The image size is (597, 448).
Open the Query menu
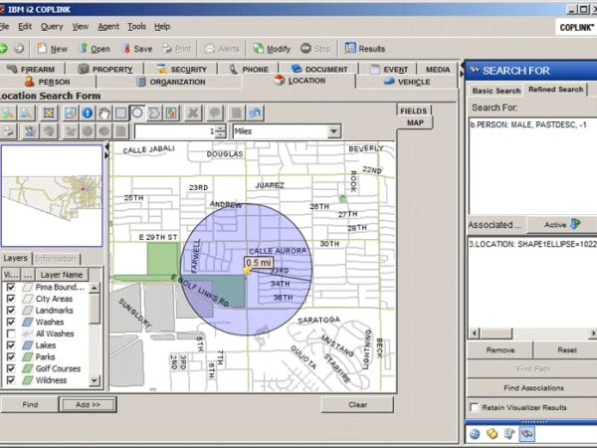click(52, 26)
